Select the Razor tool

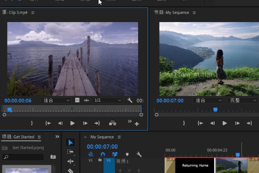(70, 170)
